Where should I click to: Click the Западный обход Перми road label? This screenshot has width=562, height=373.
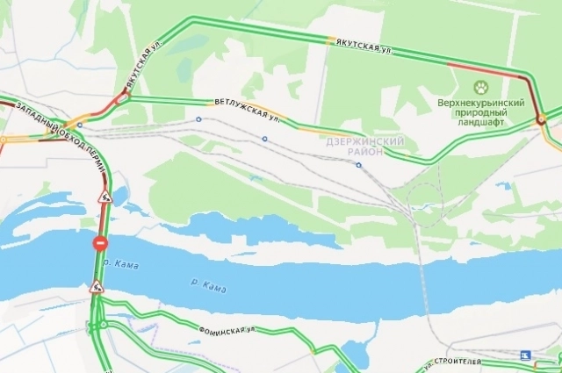(61, 138)
